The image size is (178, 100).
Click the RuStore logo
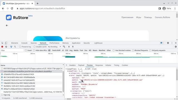coord(17,17)
